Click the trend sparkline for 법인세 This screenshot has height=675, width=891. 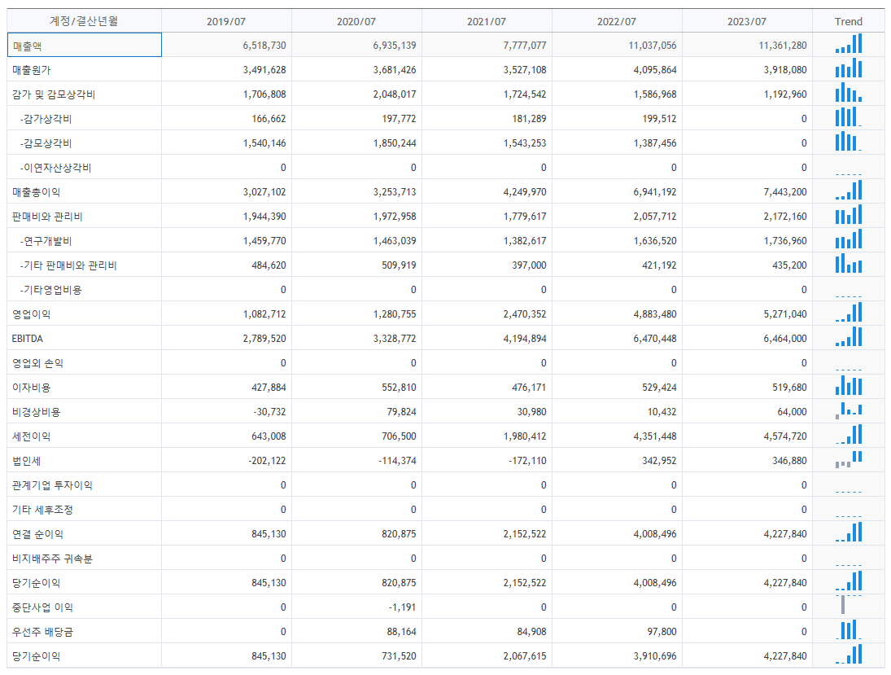849,459
